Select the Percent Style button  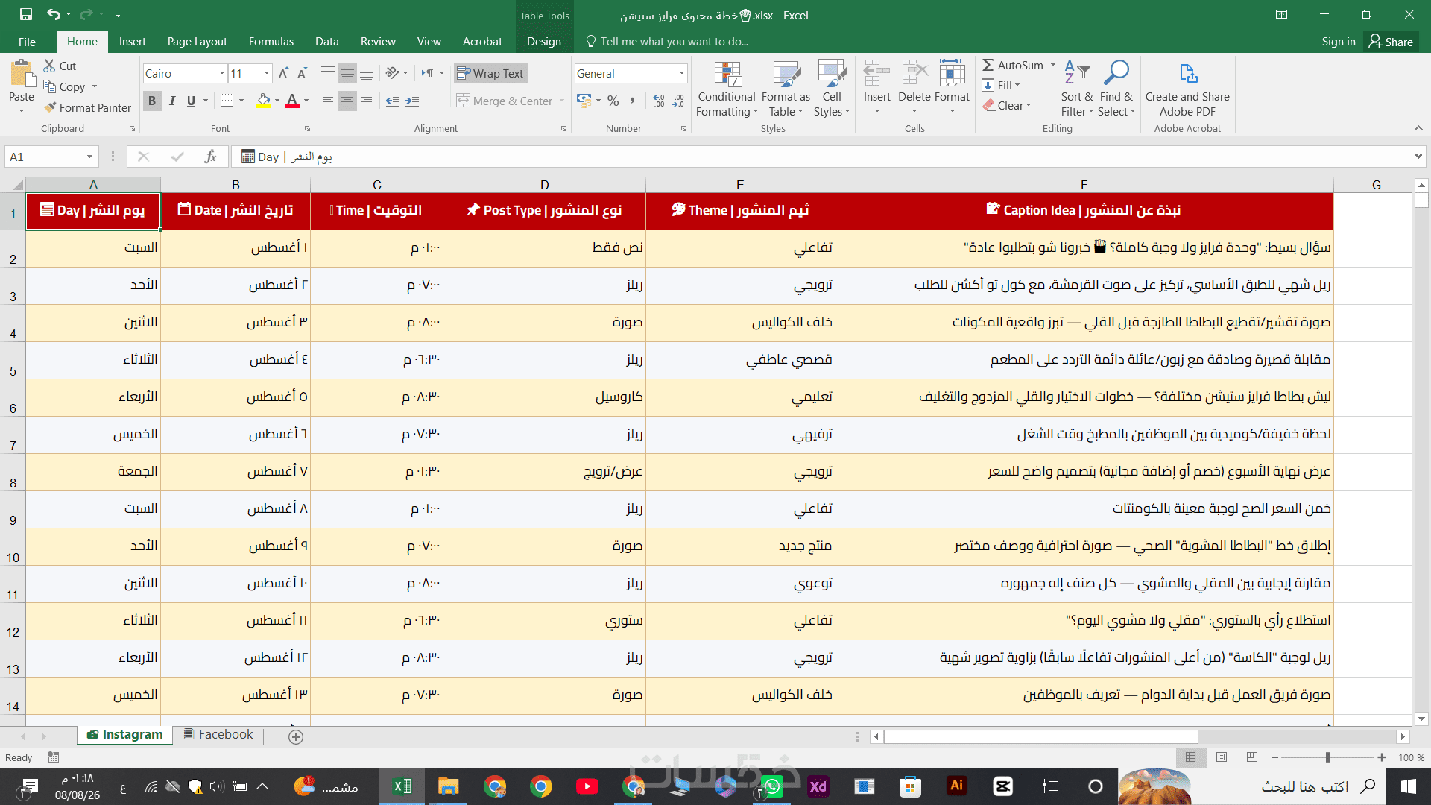(613, 101)
